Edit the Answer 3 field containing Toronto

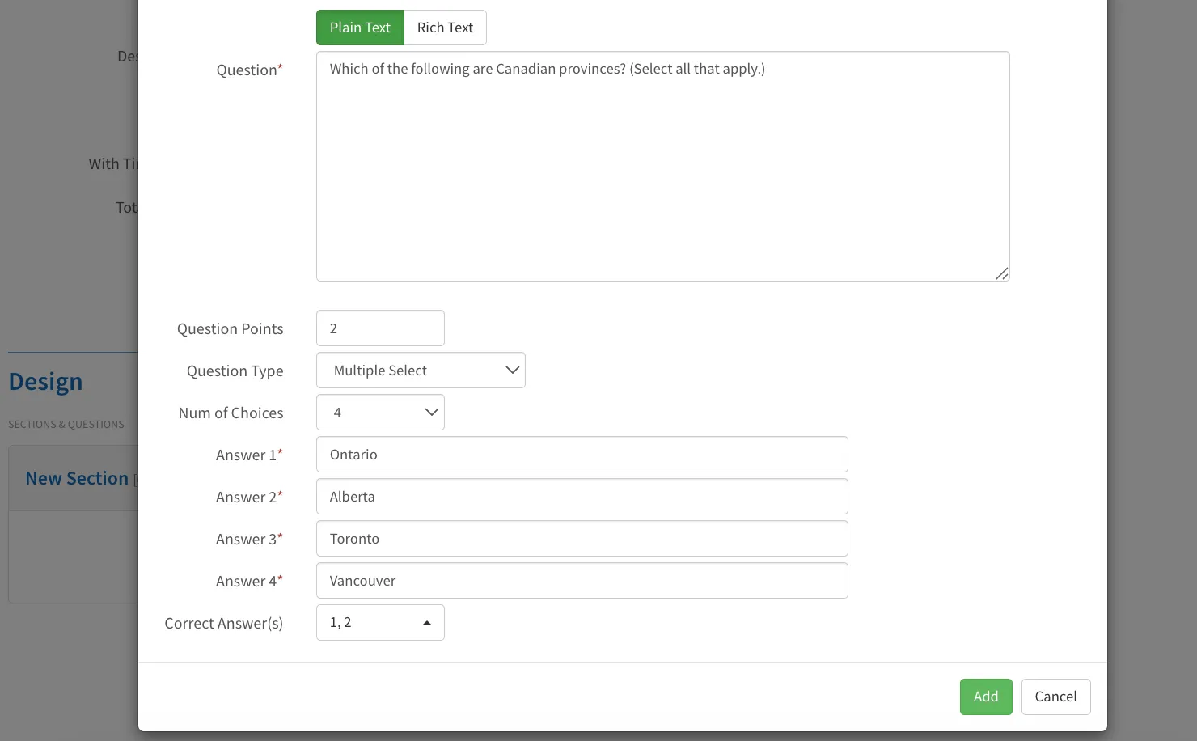[x=582, y=539]
